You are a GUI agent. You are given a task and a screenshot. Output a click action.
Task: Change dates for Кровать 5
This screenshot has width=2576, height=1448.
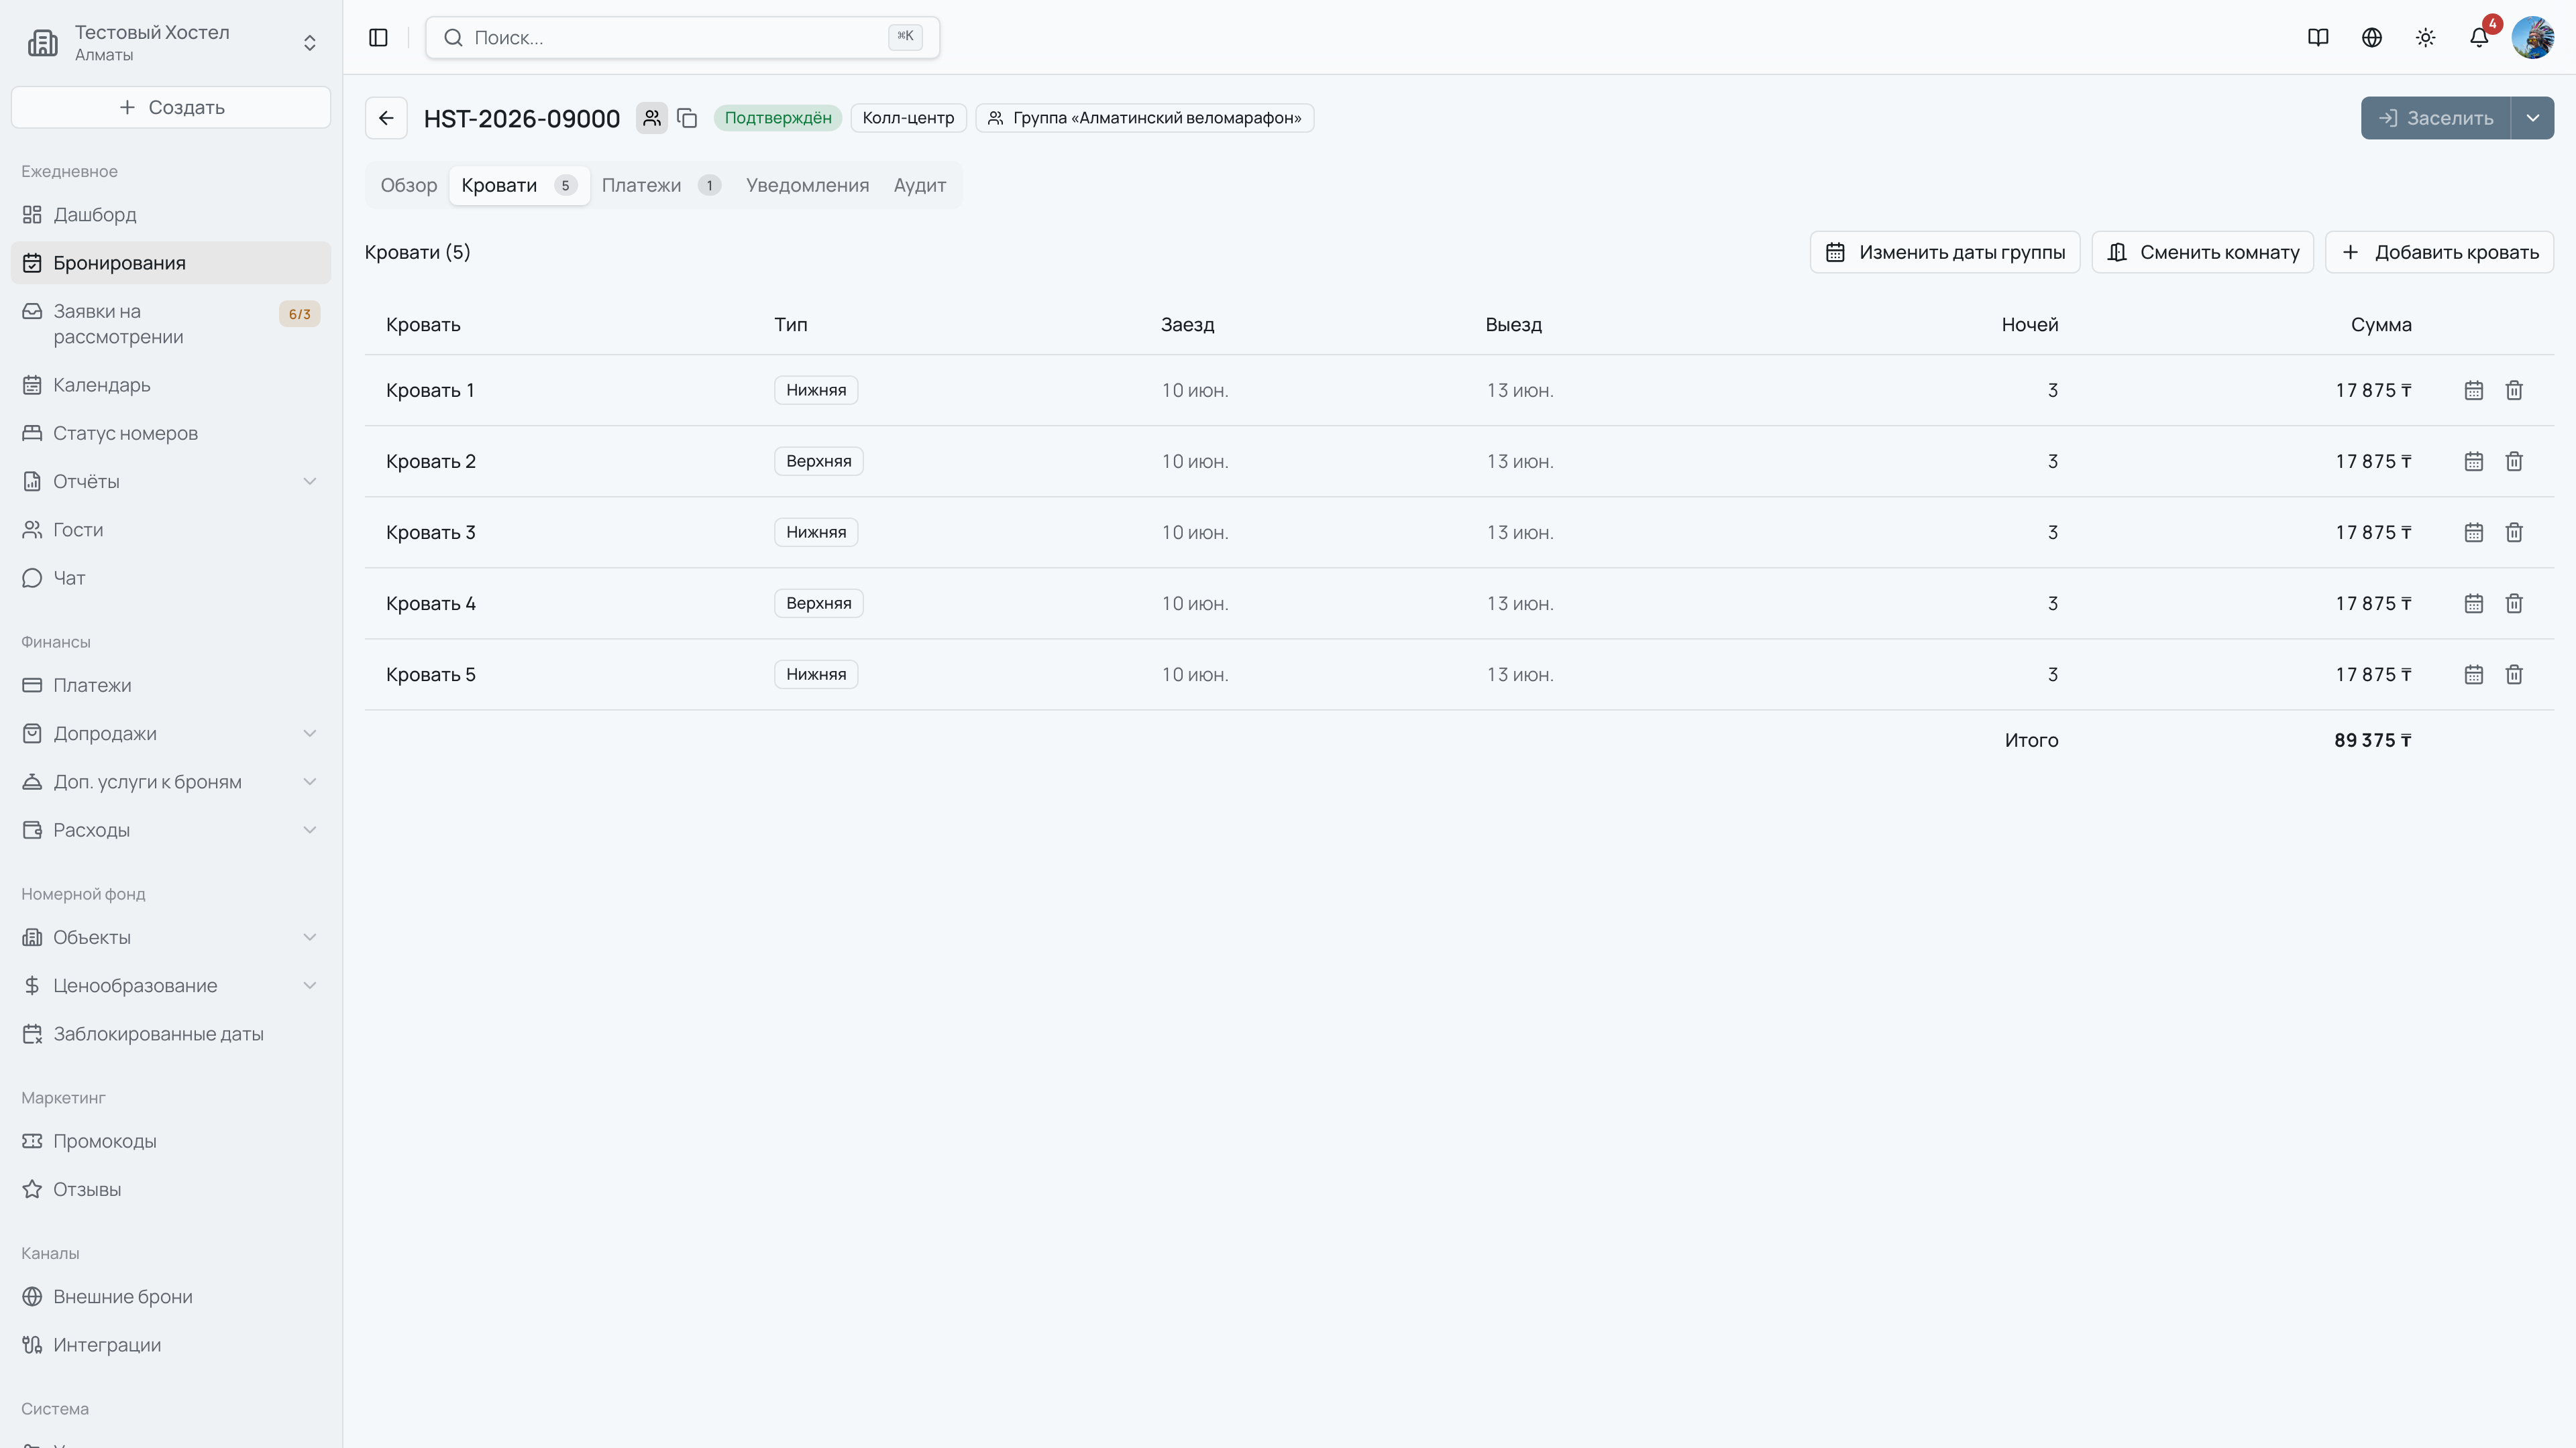2474,674
